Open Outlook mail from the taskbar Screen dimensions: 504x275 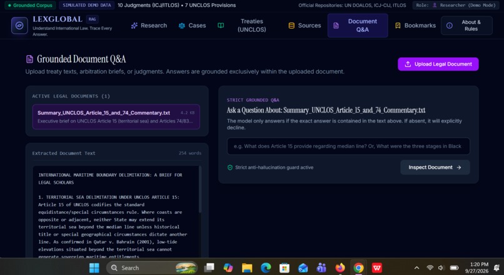[303, 267]
